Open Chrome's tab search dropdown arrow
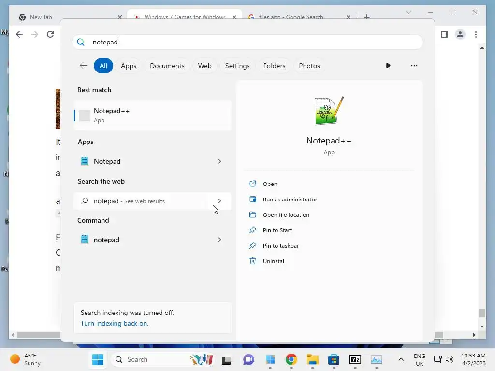This screenshot has height=371, width=495. [408, 12]
